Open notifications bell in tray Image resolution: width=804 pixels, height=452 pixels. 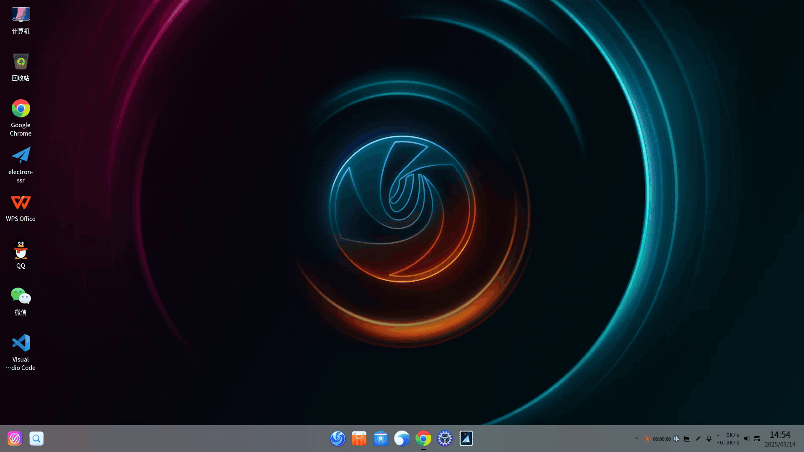[x=709, y=439]
